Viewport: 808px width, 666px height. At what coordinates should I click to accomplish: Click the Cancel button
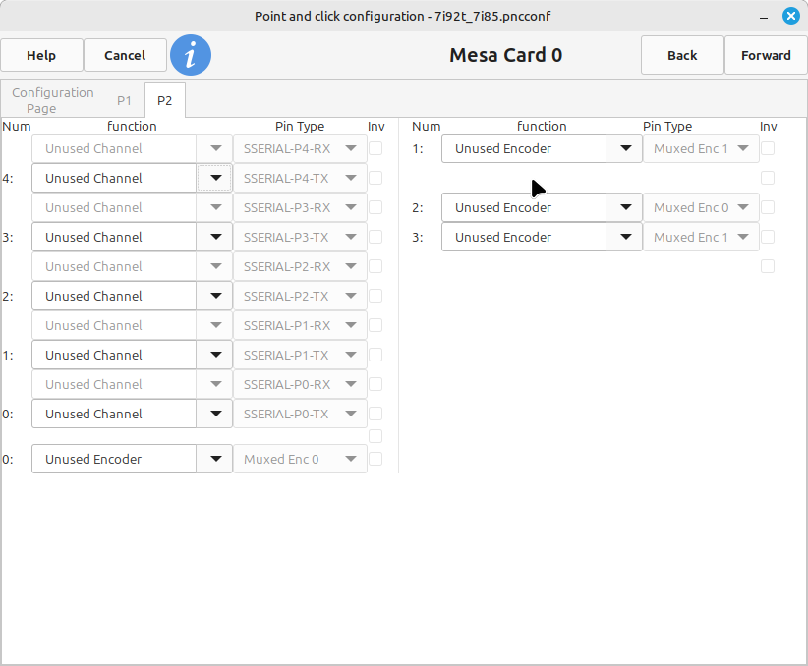tap(125, 55)
